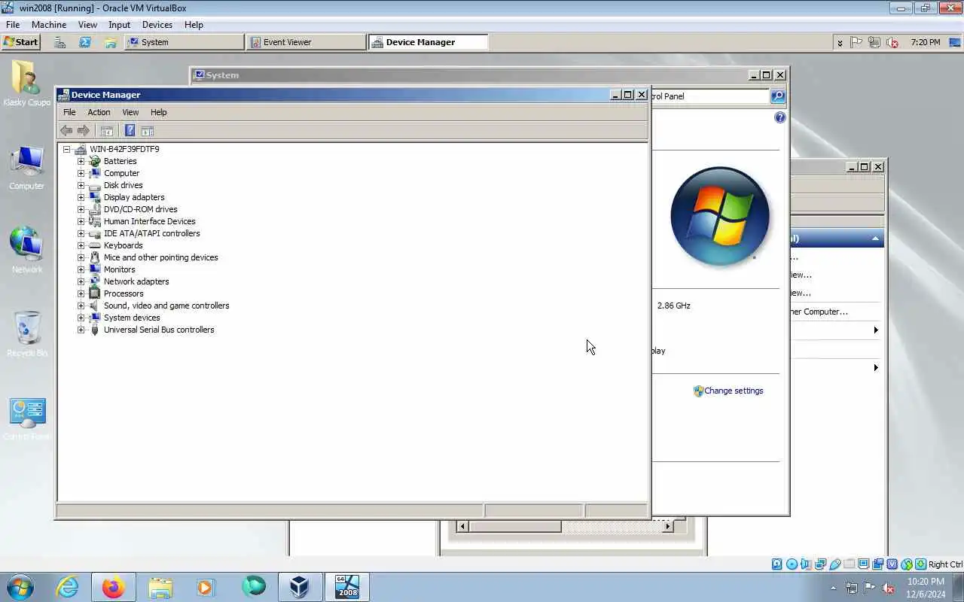Select the Keyboards category icon

[95, 245]
